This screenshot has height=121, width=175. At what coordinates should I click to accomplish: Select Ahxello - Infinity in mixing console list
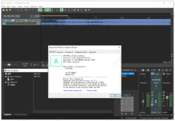[x=128, y=74]
